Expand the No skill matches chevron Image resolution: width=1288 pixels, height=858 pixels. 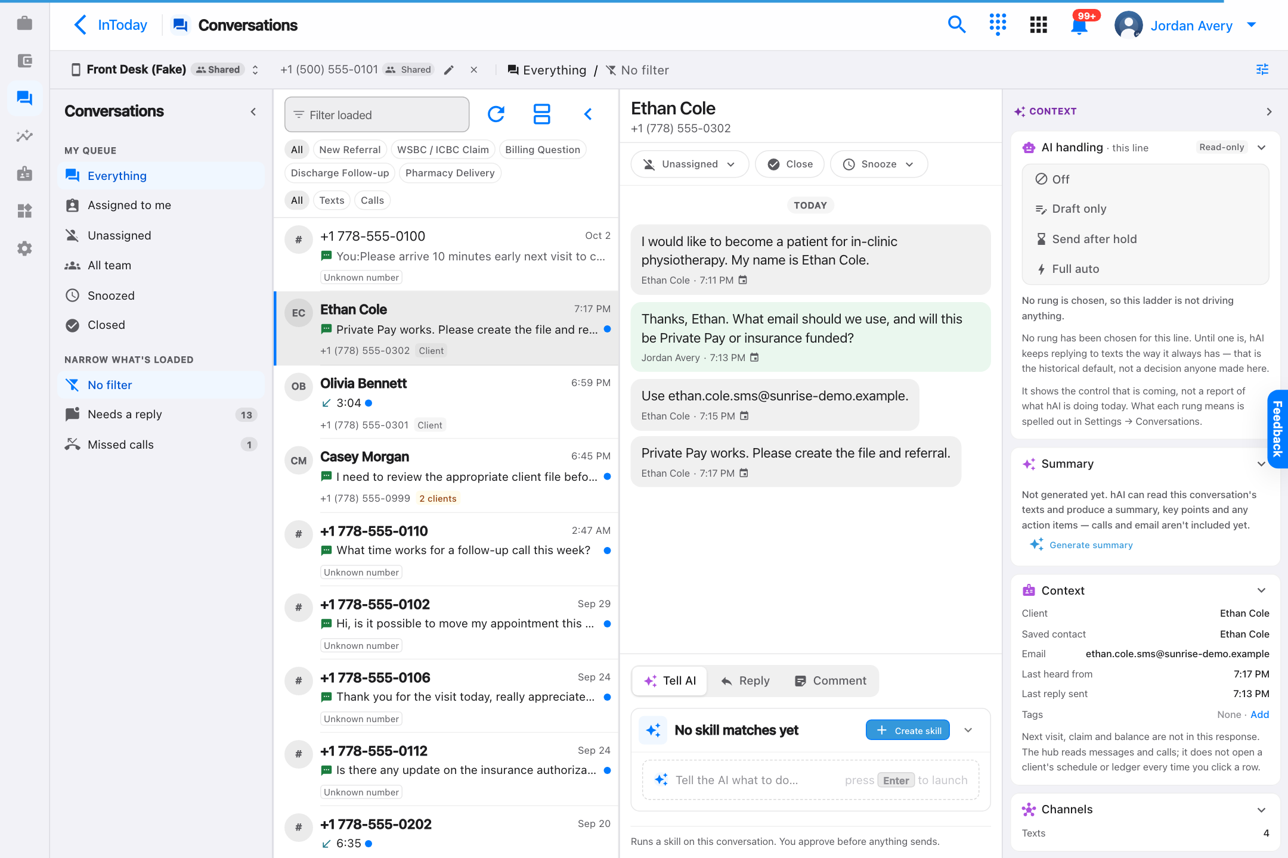click(x=968, y=730)
